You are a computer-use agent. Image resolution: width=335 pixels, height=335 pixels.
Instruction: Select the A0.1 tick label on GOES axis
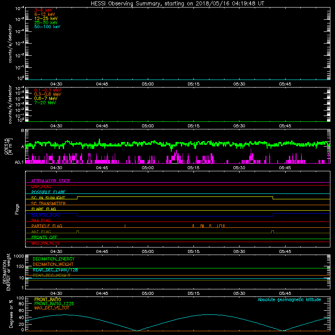pyautogui.click(x=19, y=162)
